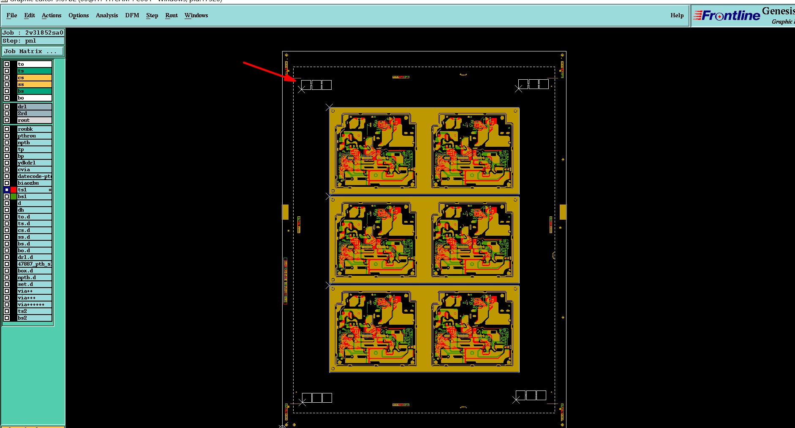The width and height of the screenshot is (795, 428).
Task: Select the via++ layer name
Action: click(x=34, y=291)
